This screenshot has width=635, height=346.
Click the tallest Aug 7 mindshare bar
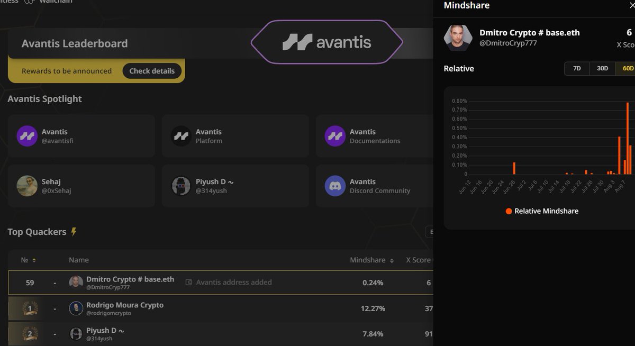[628, 138]
